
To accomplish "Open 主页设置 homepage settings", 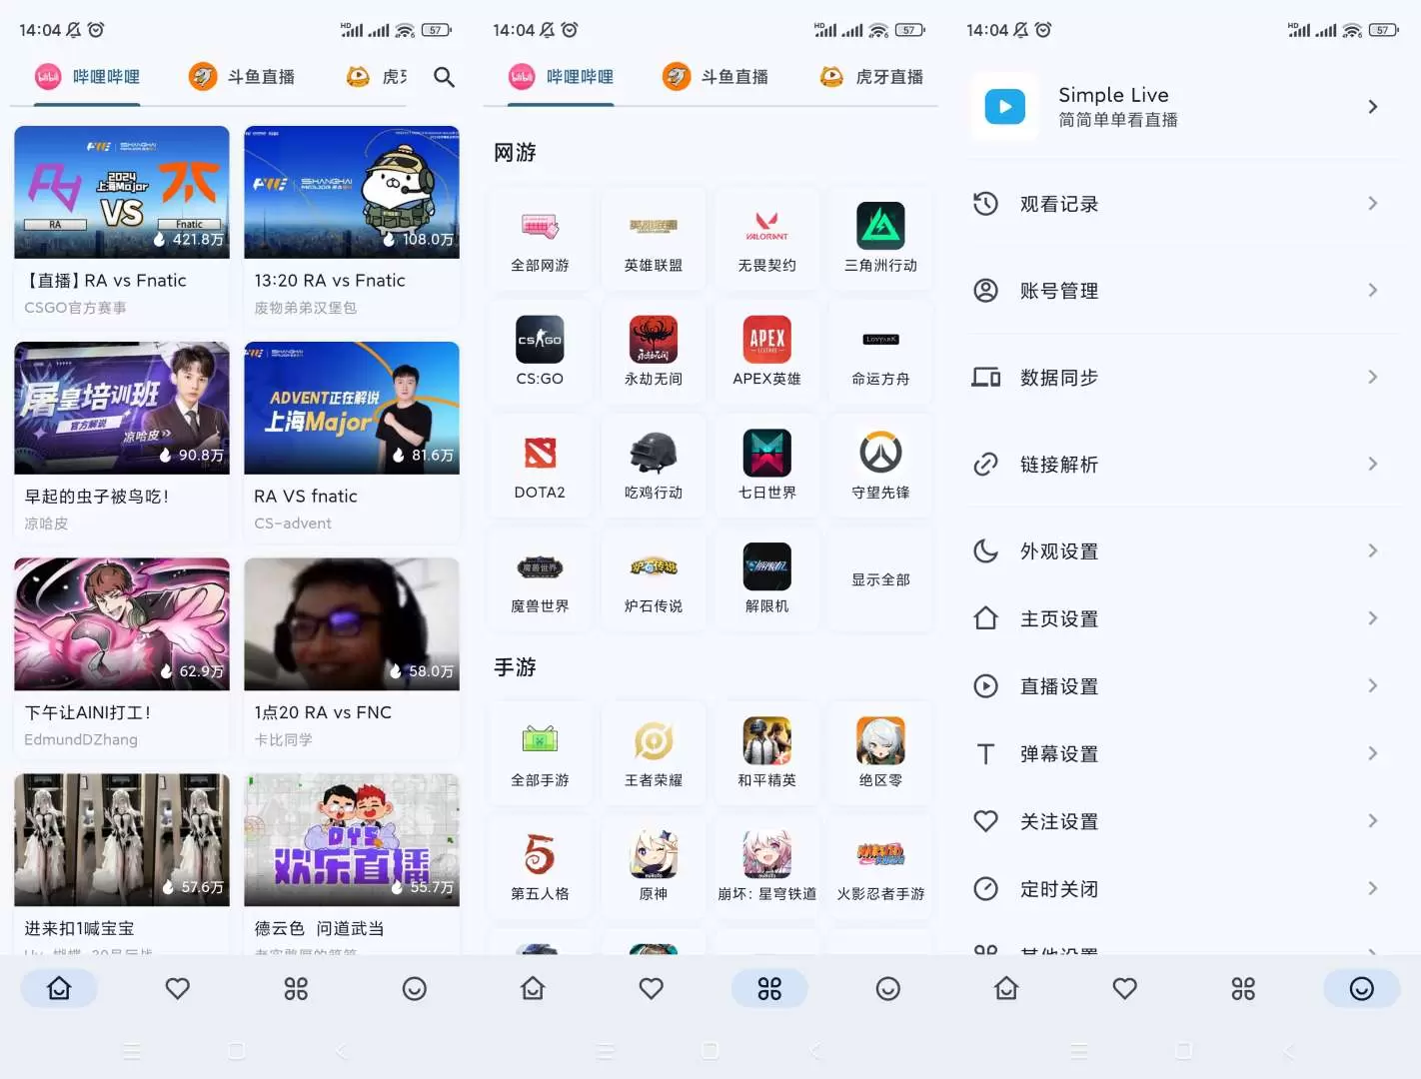I will [x=1184, y=618].
